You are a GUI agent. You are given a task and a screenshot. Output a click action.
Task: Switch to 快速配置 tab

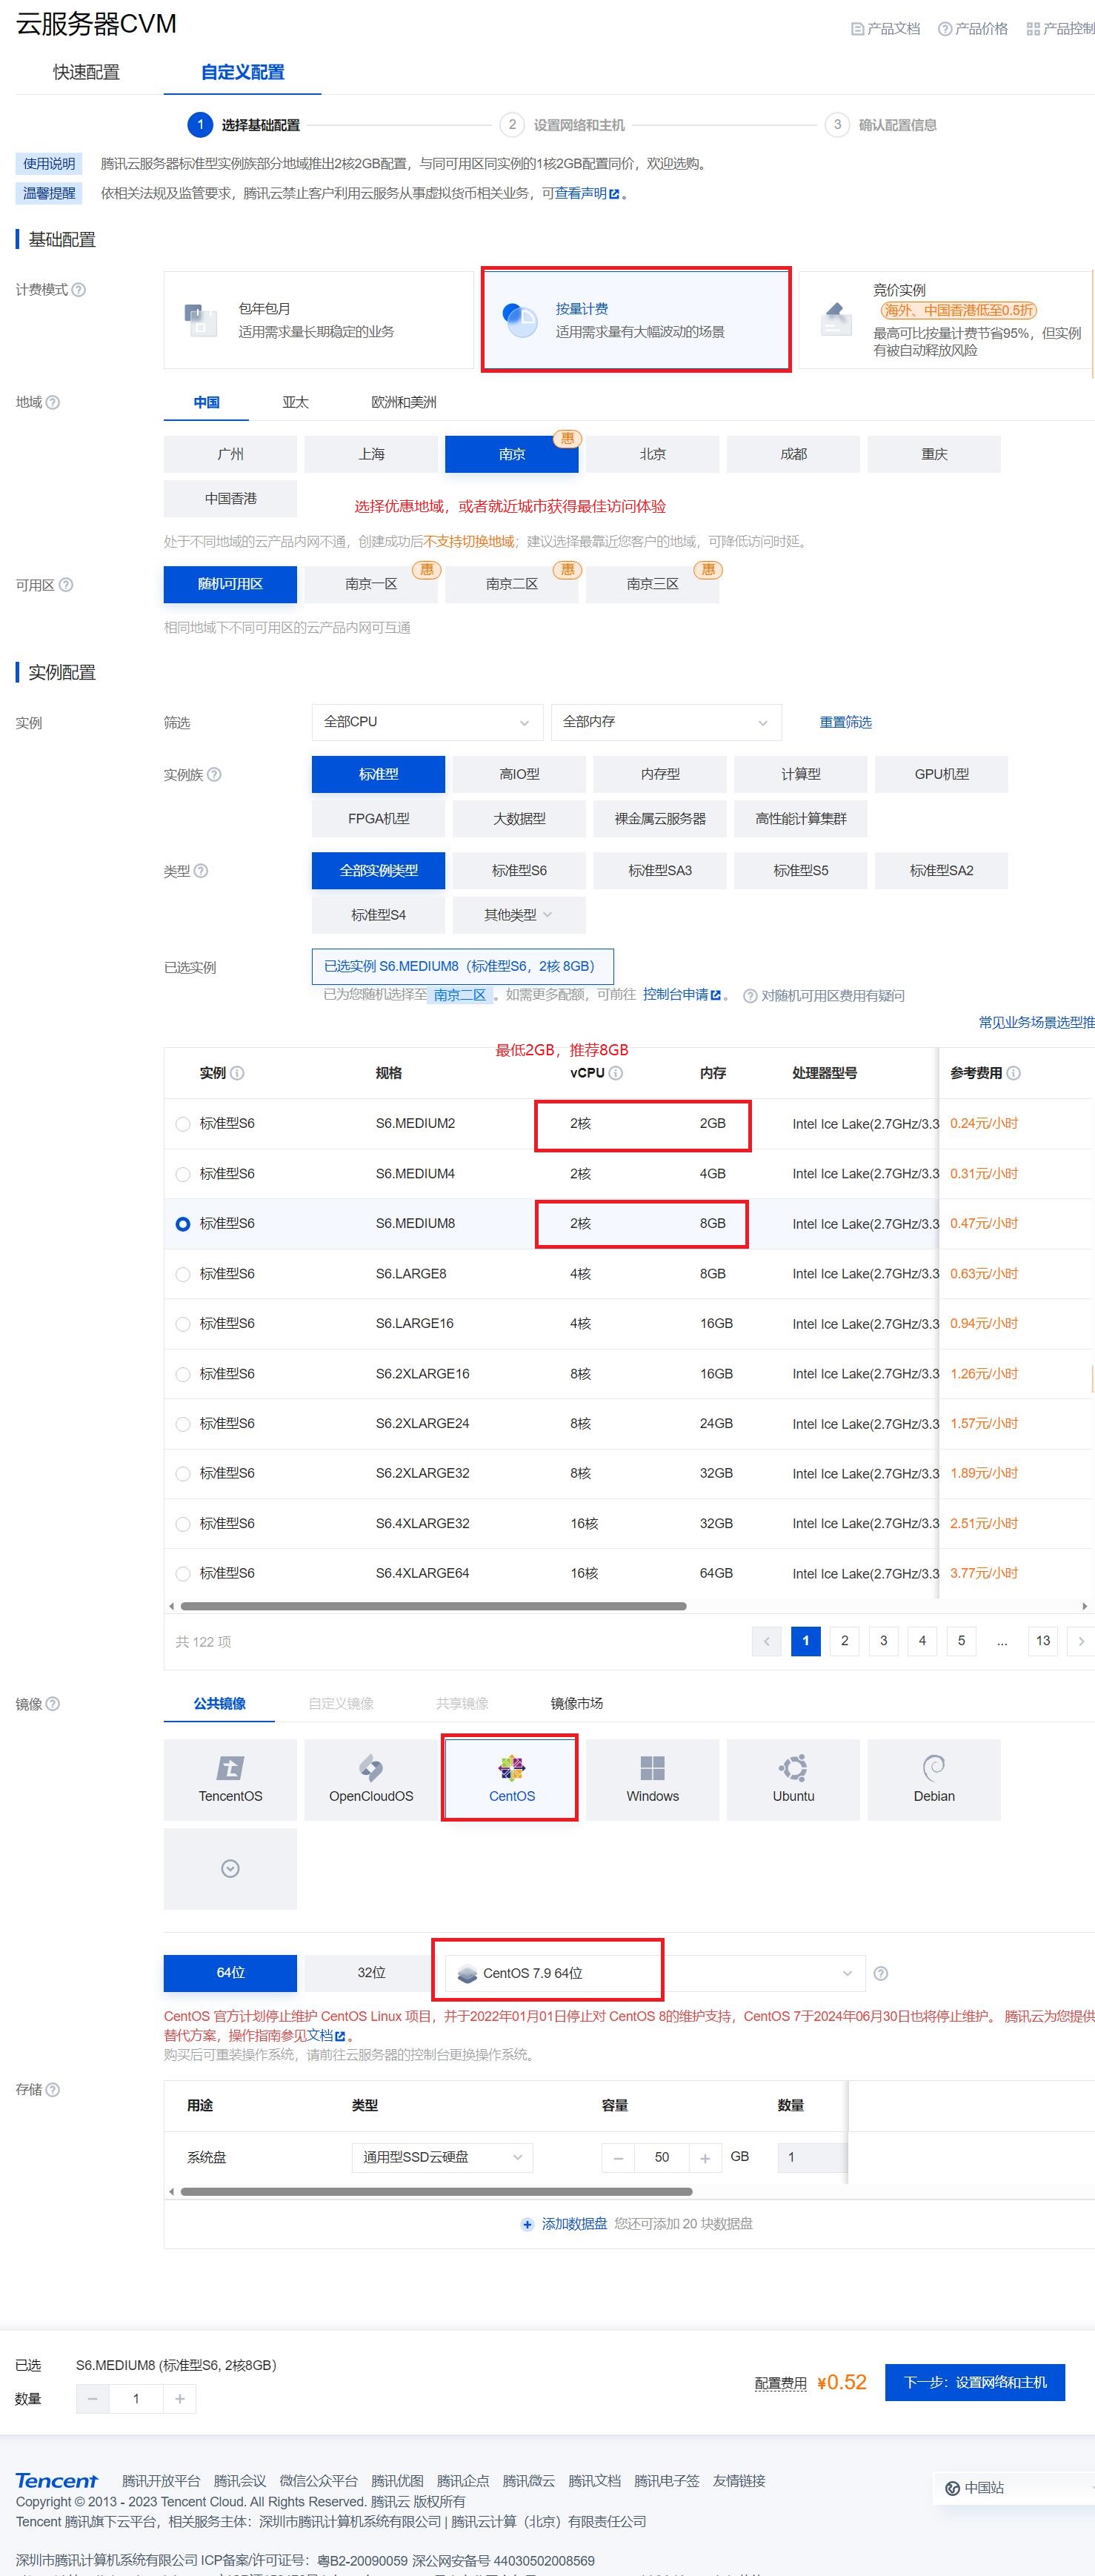86,72
